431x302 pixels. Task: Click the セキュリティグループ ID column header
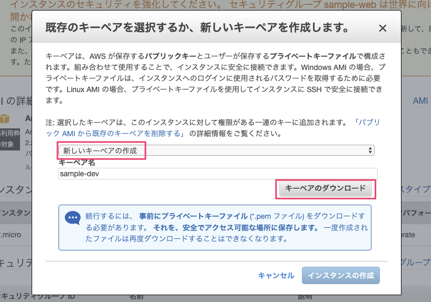coord(37,297)
